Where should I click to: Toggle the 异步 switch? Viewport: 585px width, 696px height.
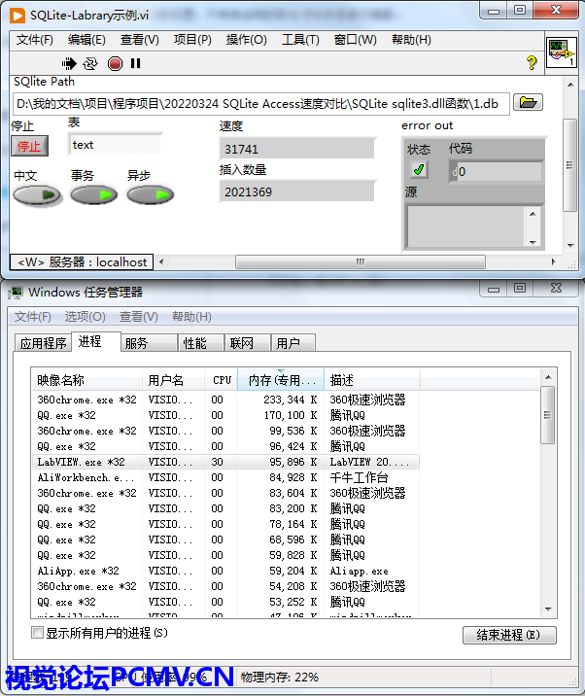coord(150,195)
